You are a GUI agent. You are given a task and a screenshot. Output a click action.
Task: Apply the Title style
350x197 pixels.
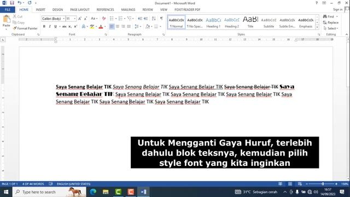pos(250,22)
